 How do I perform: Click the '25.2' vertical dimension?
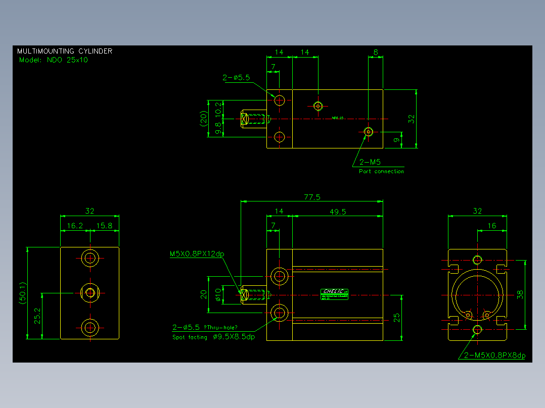pos(37,316)
